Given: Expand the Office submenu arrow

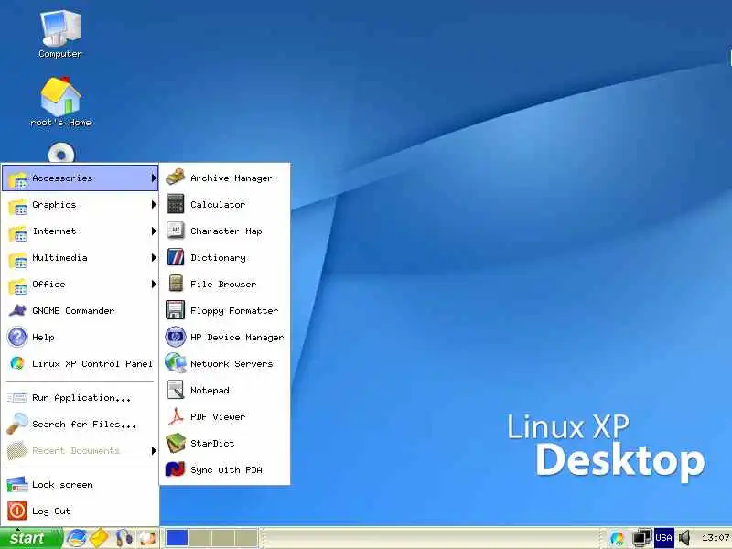Looking at the screenshot, I should click(x=154, y=284).
